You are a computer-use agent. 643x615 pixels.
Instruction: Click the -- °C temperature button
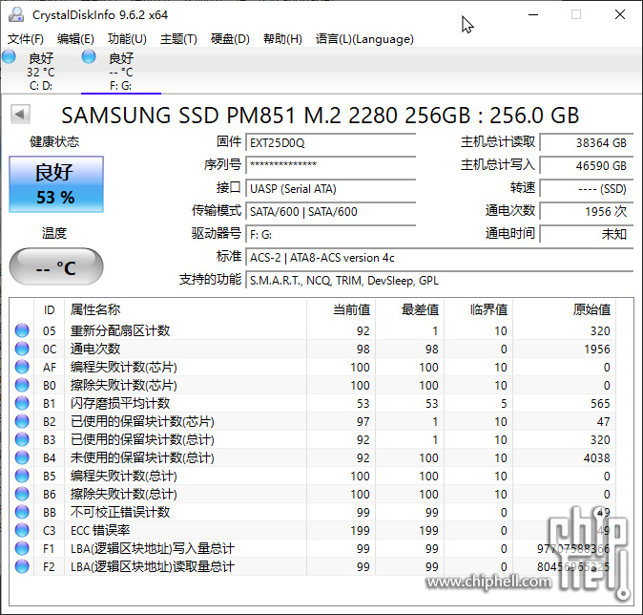pyautogui.click(x=56, y=266)
